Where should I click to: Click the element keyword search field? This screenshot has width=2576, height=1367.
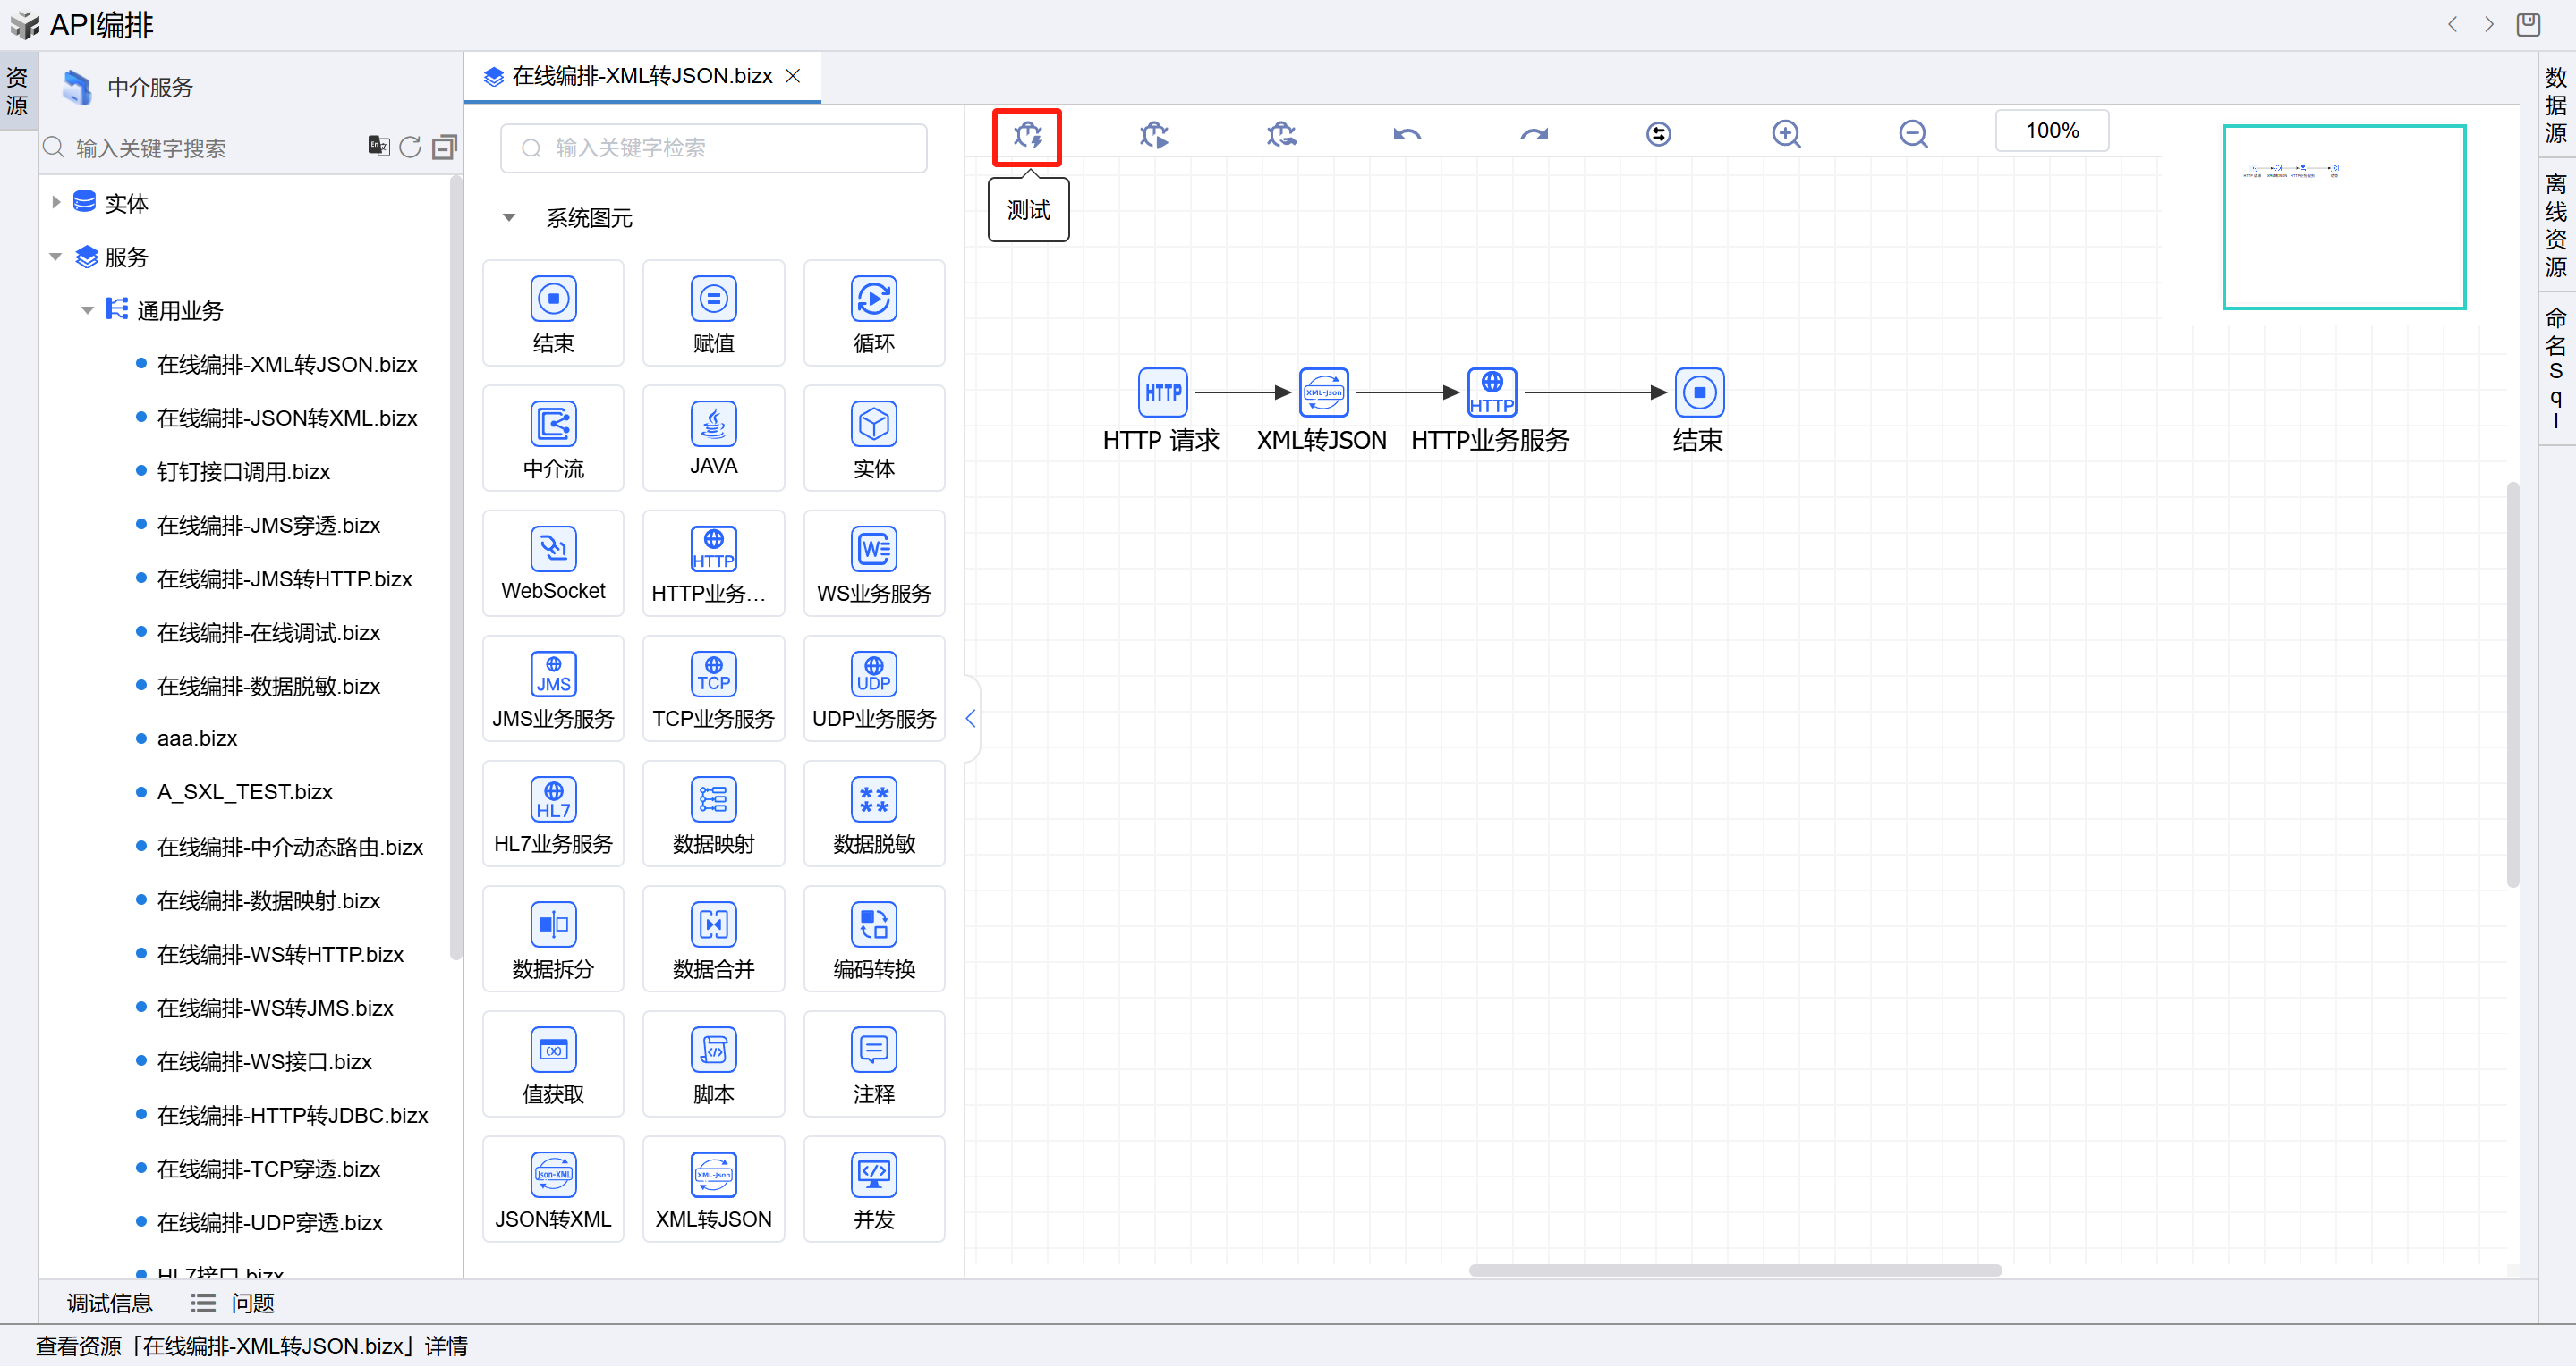[x=713, y=149]
